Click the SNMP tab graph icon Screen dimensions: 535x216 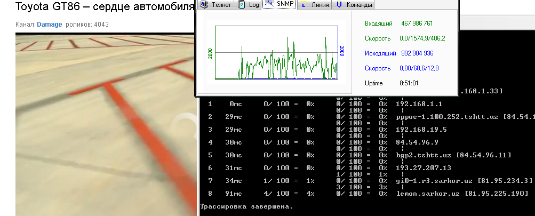tap(269, 4)
